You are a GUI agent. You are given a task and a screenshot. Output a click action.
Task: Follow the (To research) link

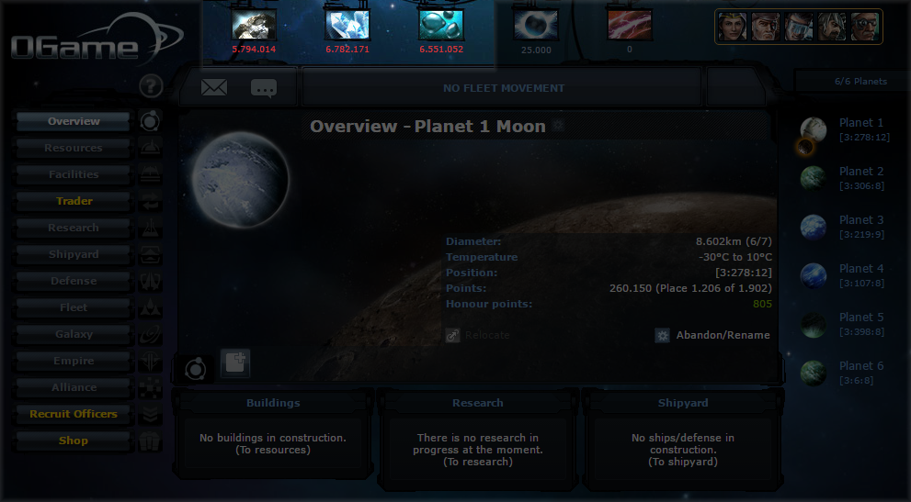tap(478, 462)
